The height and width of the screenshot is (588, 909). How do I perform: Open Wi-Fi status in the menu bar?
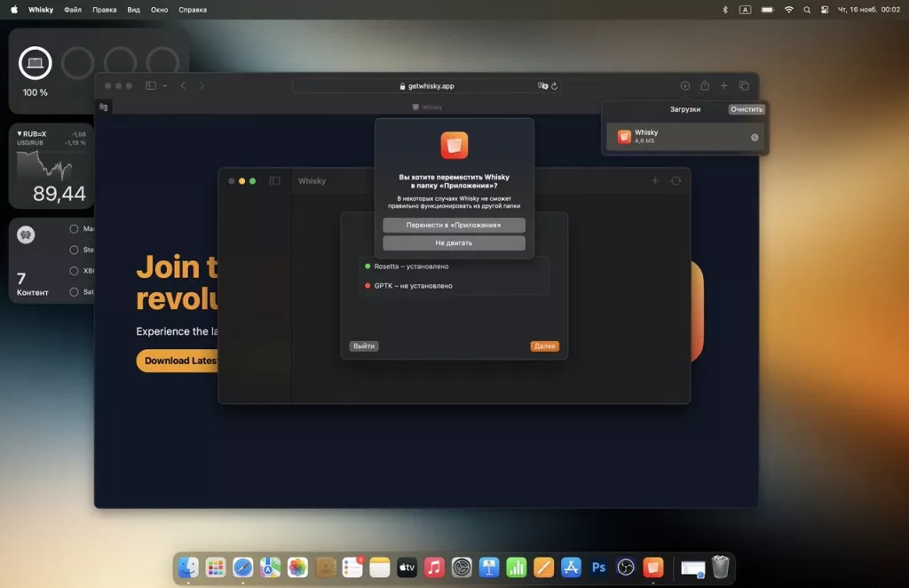tap(788, 10)
